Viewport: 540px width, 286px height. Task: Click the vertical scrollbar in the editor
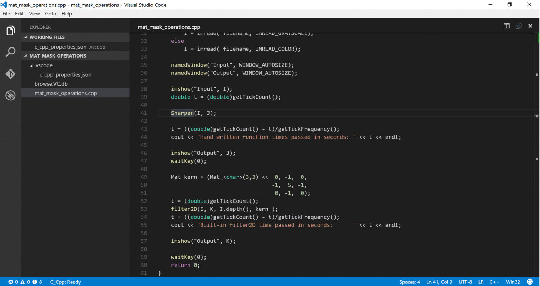point(537,155)
